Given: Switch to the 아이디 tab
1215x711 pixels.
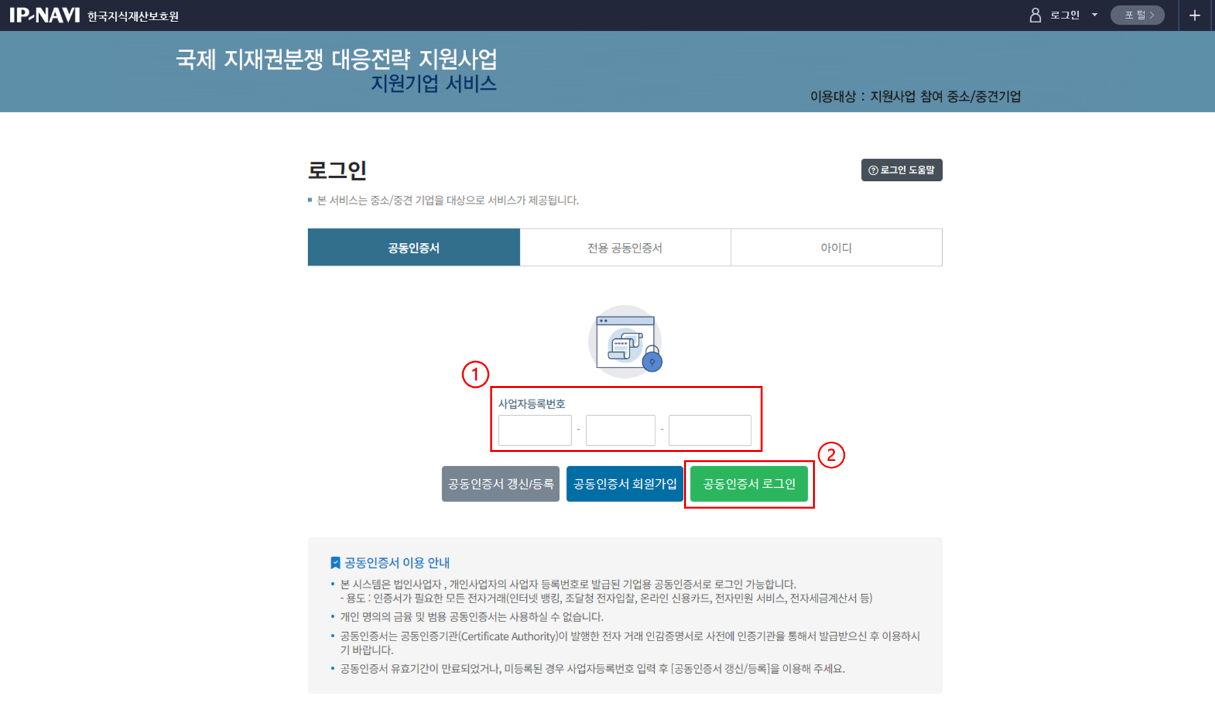Looking at the screenshot, I should click(836, 247).
